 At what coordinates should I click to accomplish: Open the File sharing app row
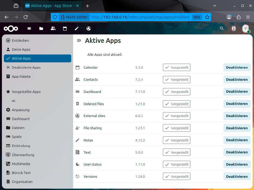[x=163, y=128]
